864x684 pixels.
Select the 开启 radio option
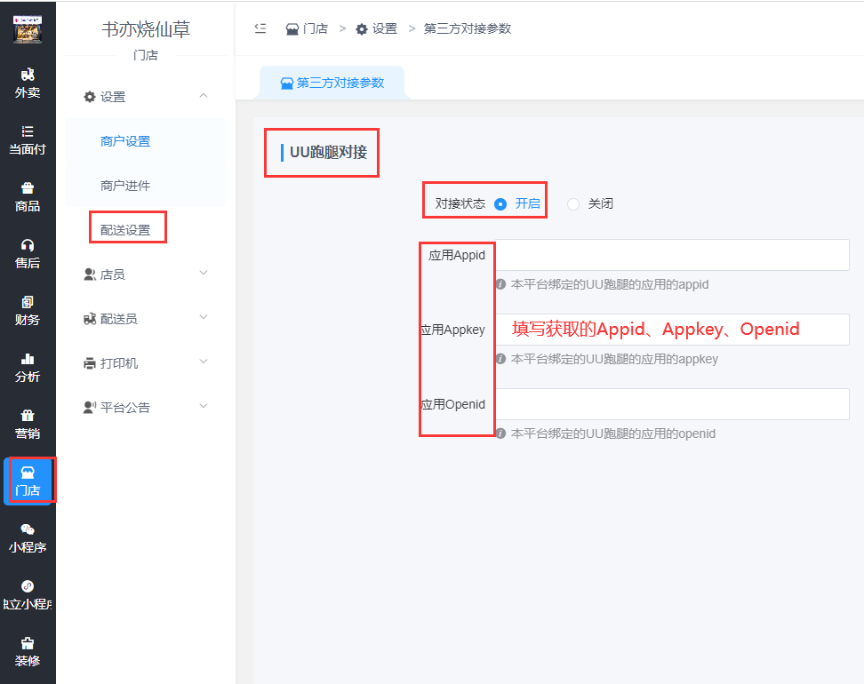coord(516,203)
